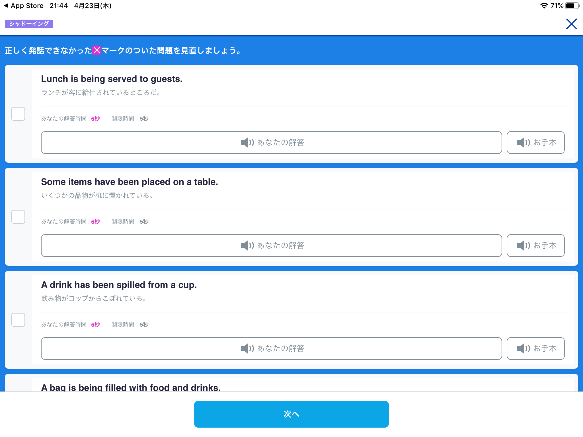Tap sentence 'A drink has been spilled from a cup.'
The image size is (583, 437).
119,285
